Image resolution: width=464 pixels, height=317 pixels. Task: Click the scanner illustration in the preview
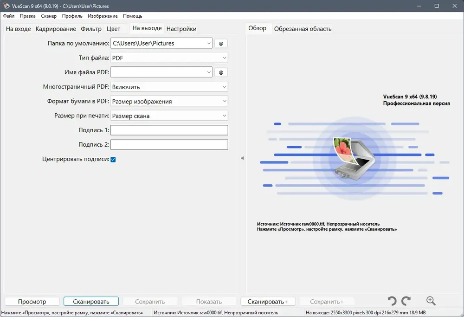click(x=354, y=159)
